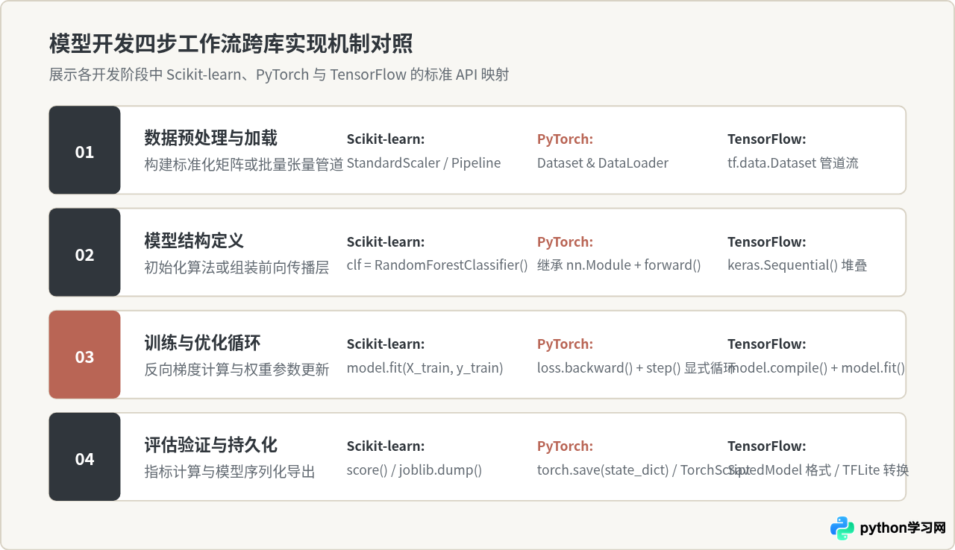Screen dimensions: 955x550
Task: Select the text 继承 nn.Module + forward()
Action: [619, 265]
